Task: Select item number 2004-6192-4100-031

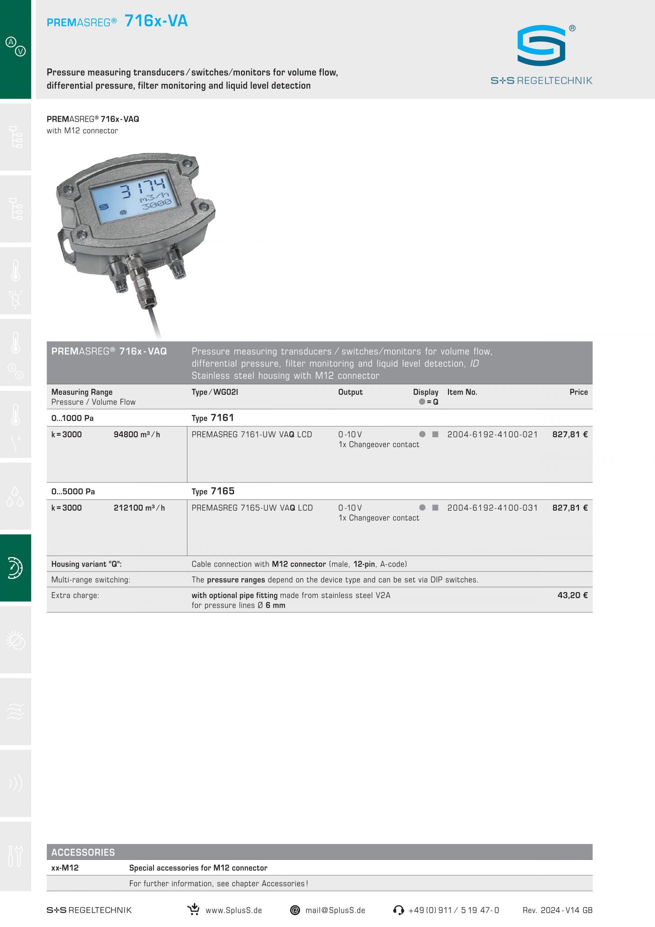Action: pyautogui.click(x=492, y=508)
